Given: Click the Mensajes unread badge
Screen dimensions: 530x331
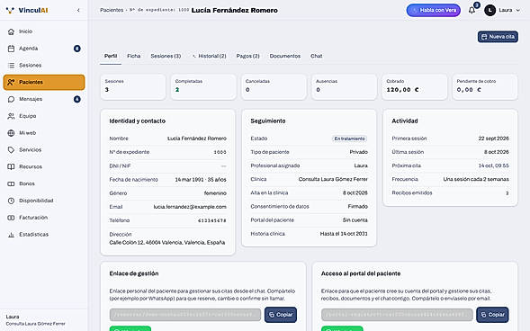Looking at the screenshot, I should [x=77, y=99].
